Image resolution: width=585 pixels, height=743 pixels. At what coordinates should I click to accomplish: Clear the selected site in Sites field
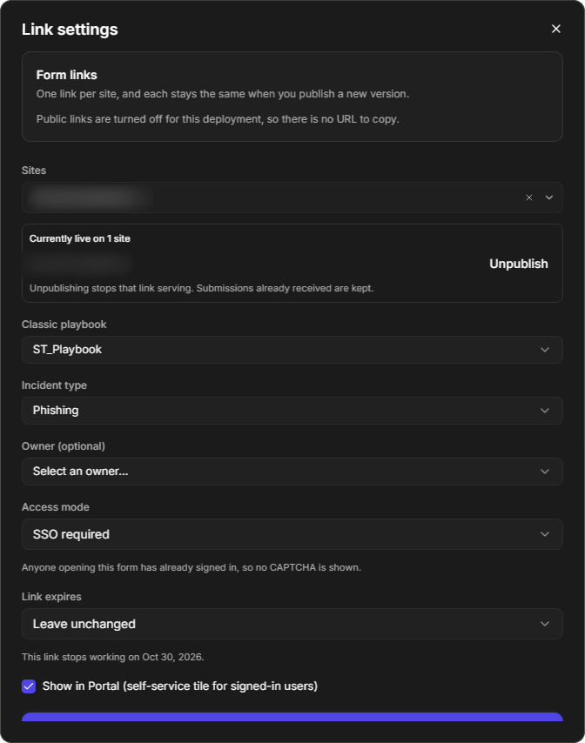[529, 197]
